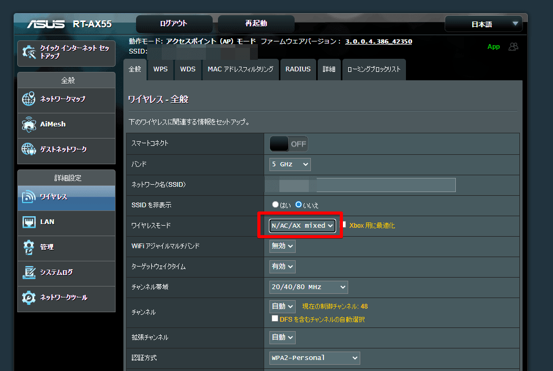Click the Quick Internet Setup wizard icon

[29, 52]
